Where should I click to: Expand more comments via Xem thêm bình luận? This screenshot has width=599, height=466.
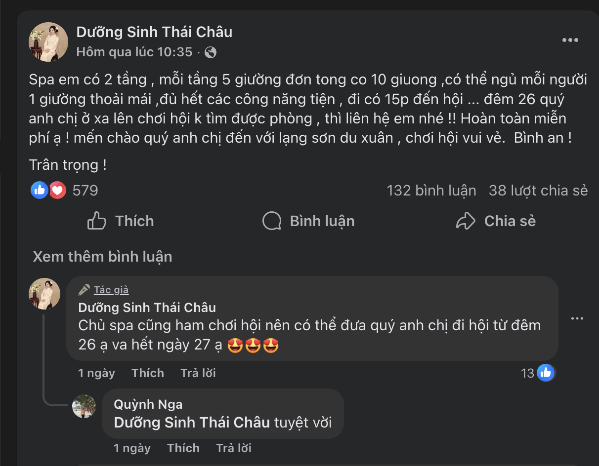coord(102,256)
